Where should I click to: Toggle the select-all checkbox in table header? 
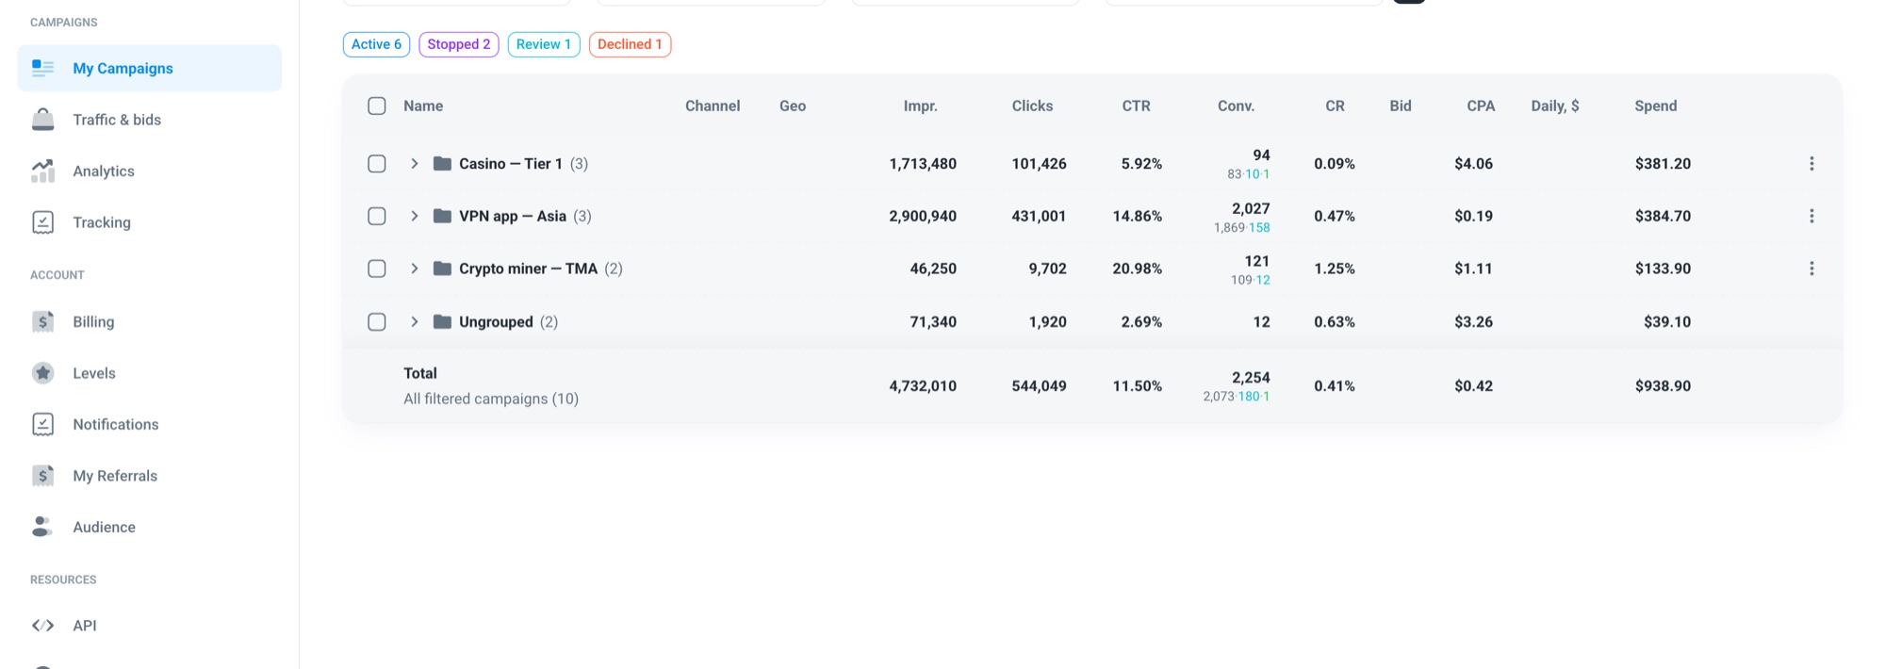click(377, 106)
